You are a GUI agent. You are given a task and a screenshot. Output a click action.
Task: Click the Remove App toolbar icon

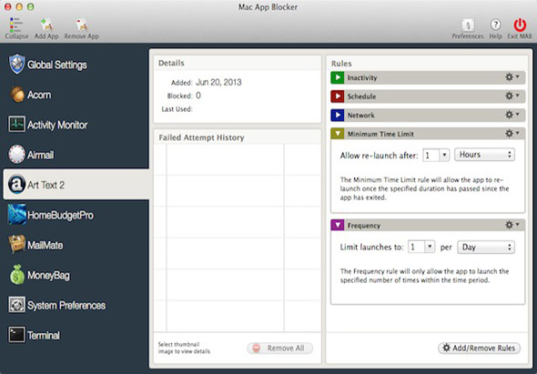coord(82,25)
